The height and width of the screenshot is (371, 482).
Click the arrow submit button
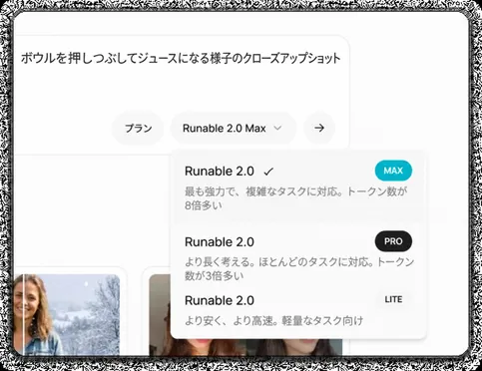[x=319, y=128]
